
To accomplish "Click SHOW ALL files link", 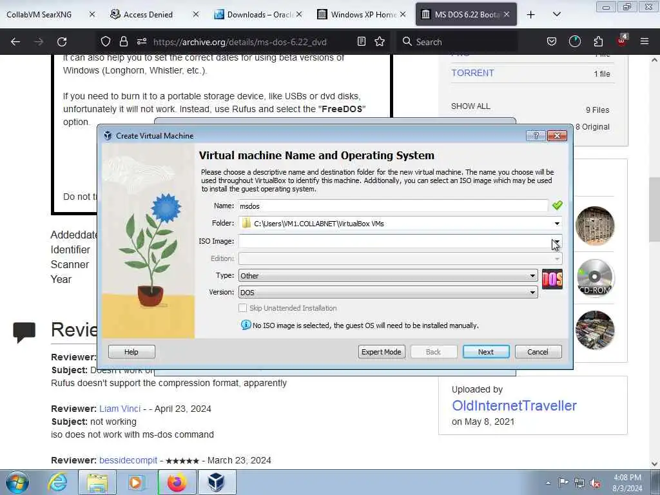I will click(x=471, y=106).
